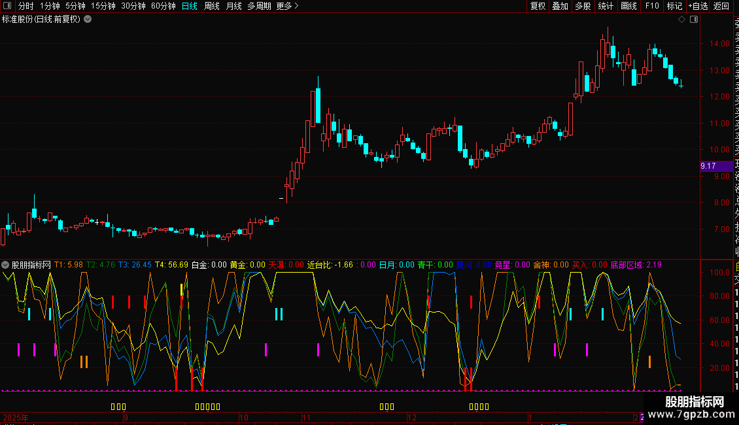The height and width of the screenshot is (425, 739).
Task: Expand the 更多 more periods menu
Action: click(288, 6)
